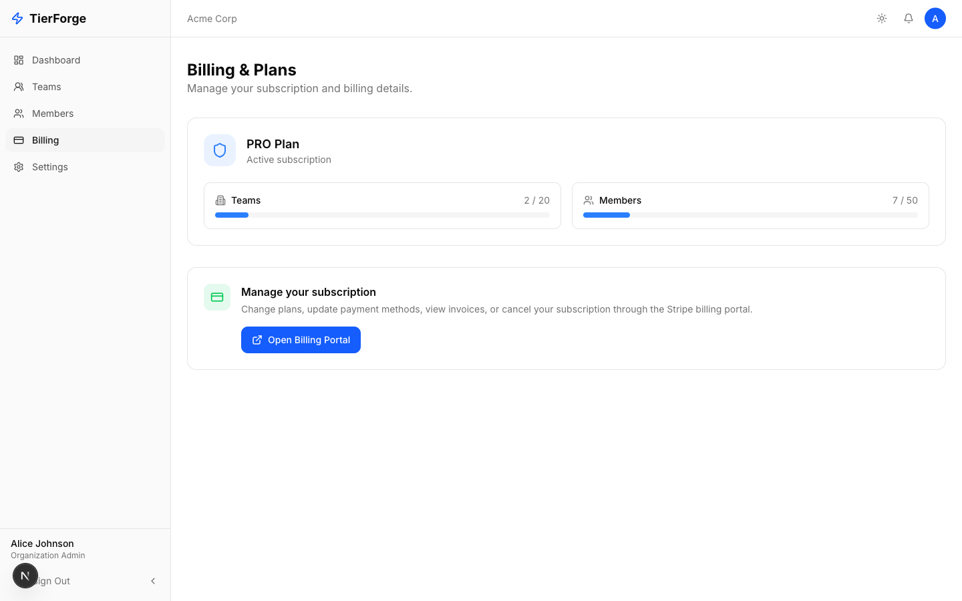
Task: Click the 'Manage your subscription and billing details.' subtitle
Action: point(299,88)
